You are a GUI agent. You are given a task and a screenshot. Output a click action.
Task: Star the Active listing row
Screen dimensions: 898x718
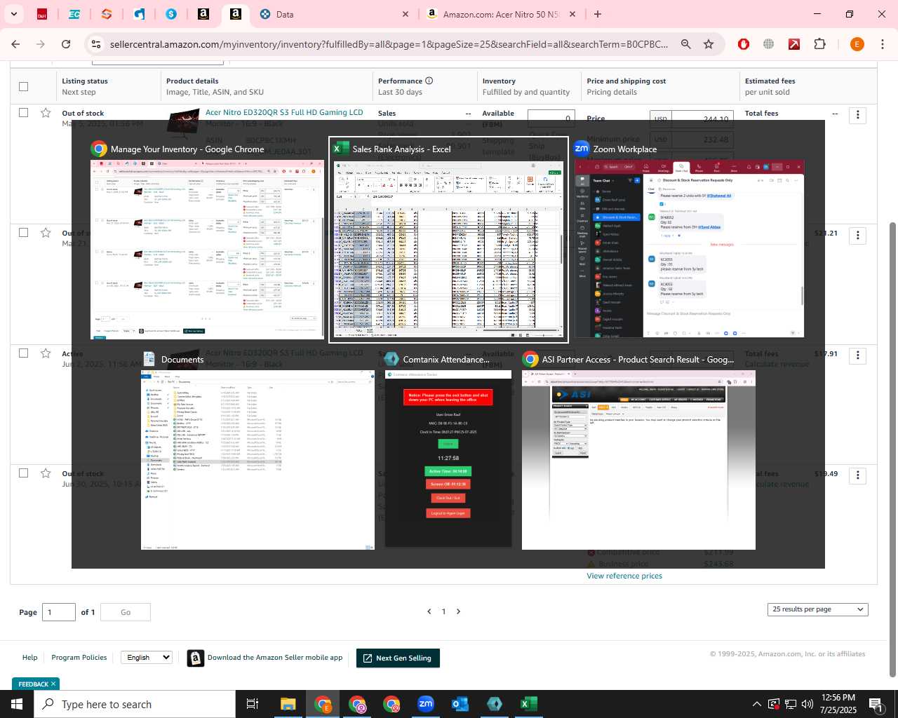point(46,353)
